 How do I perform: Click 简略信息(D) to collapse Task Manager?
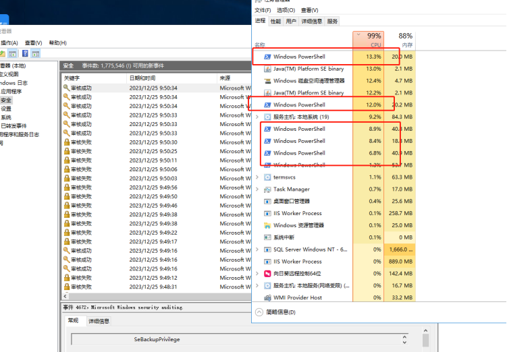tap(277, 312)
